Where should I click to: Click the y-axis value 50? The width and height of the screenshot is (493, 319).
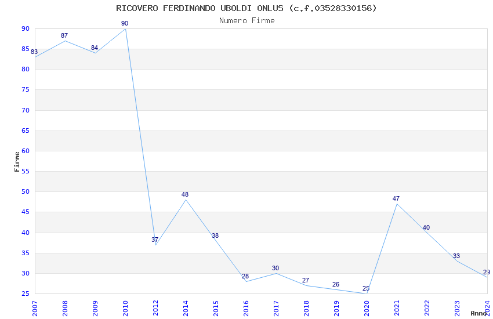pos(26,192)
